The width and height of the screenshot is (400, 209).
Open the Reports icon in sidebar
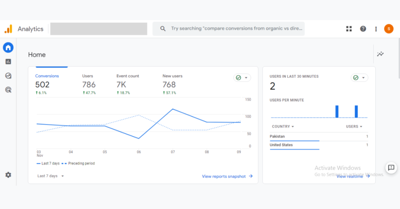tap(8, 62)
